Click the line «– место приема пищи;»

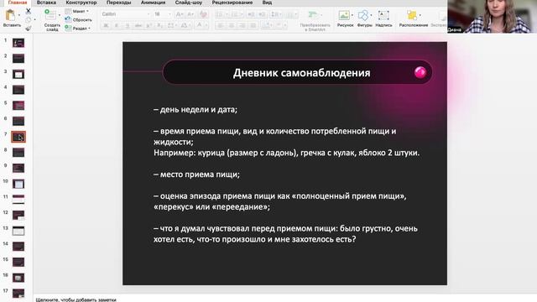tap(196, 174)
